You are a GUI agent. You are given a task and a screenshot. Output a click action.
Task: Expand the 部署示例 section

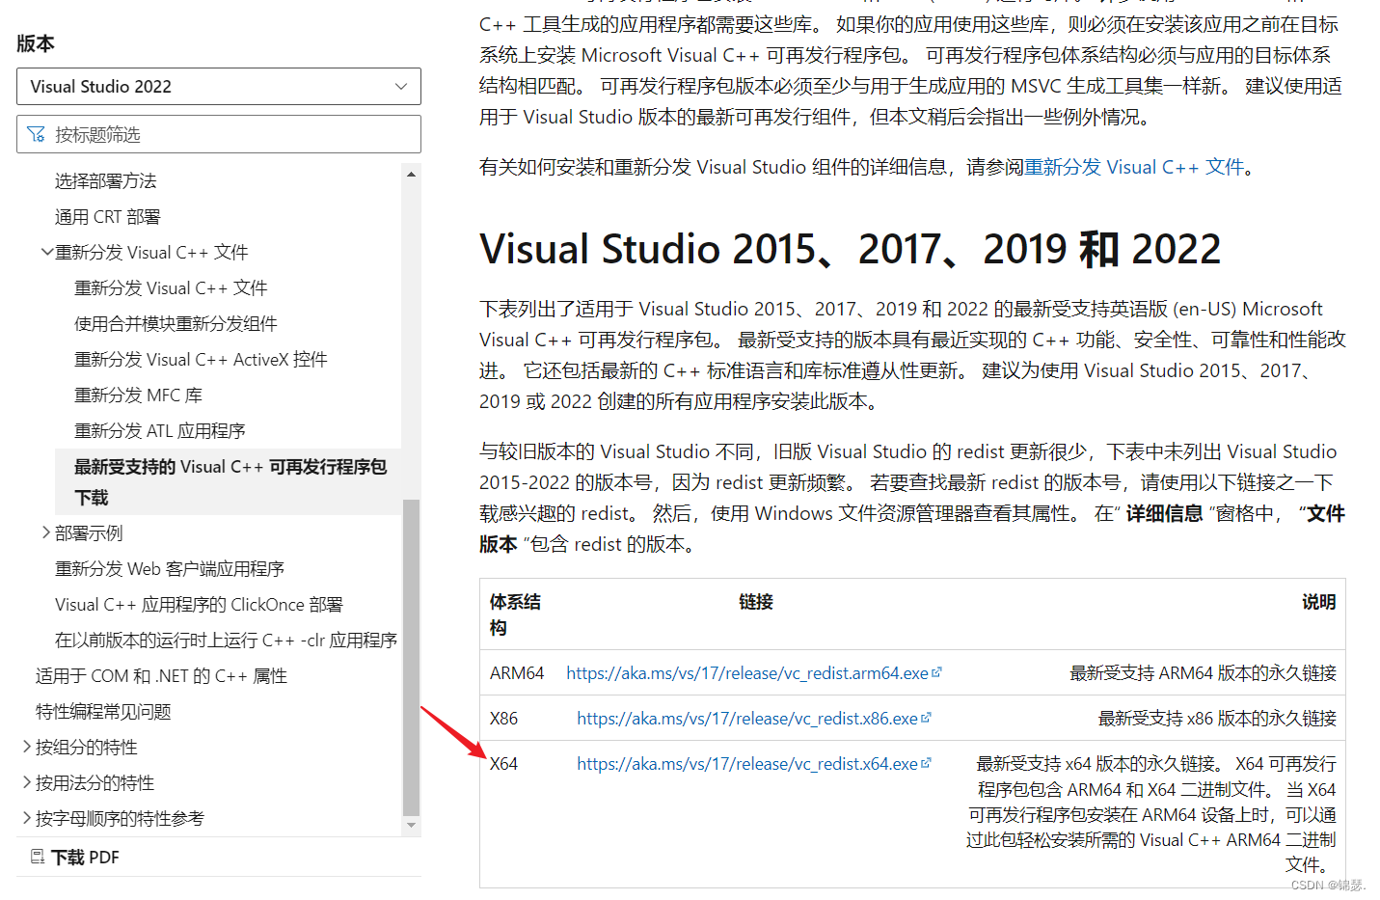click(x=45, y=532)
